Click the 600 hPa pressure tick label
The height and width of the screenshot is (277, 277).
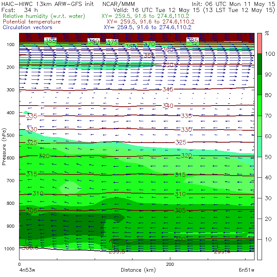coord(10,158)
